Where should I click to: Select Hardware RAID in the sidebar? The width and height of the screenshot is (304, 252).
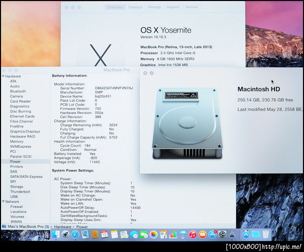(23, 136)
